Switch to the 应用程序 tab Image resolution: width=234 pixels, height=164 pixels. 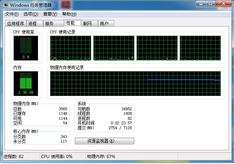point(16,24)
